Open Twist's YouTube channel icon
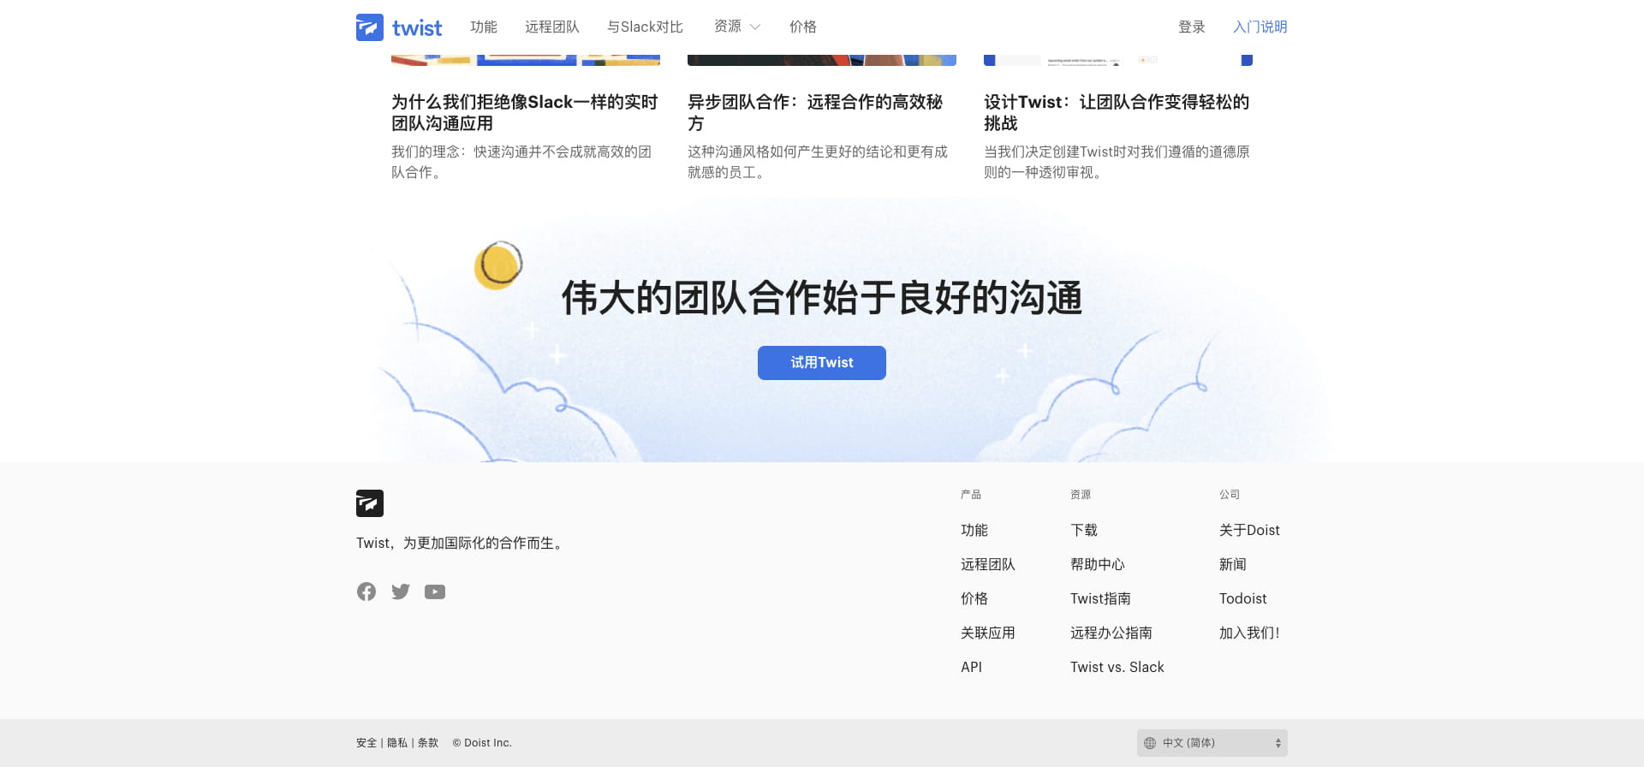The image size is (1644, 767). pos(435,592)
